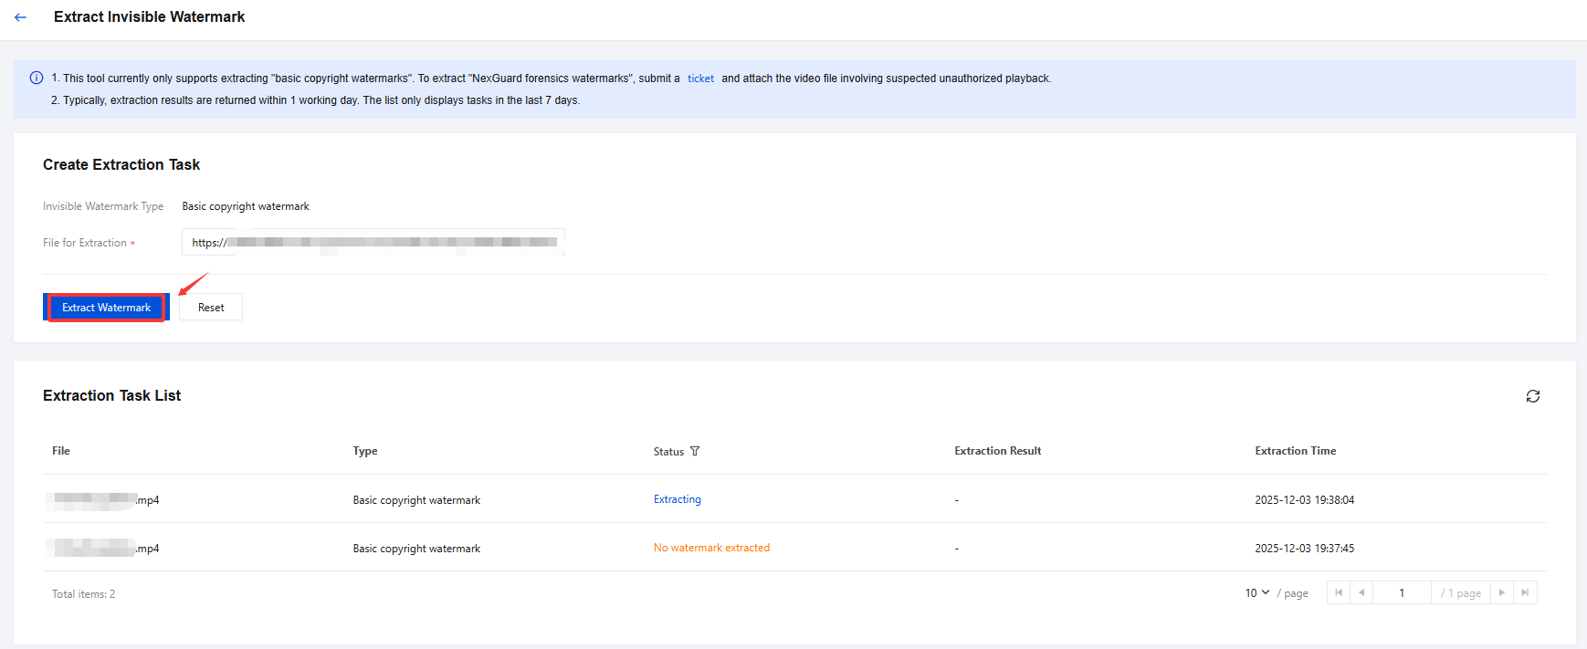Click the File column header

[61, 451]
